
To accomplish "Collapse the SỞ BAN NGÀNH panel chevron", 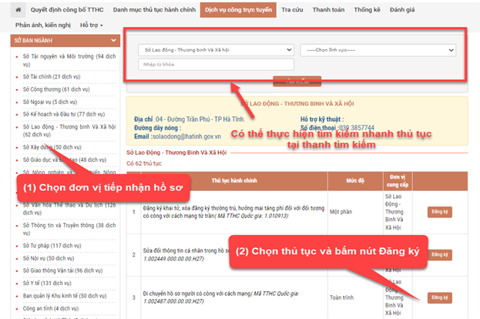I will point(113,40).
